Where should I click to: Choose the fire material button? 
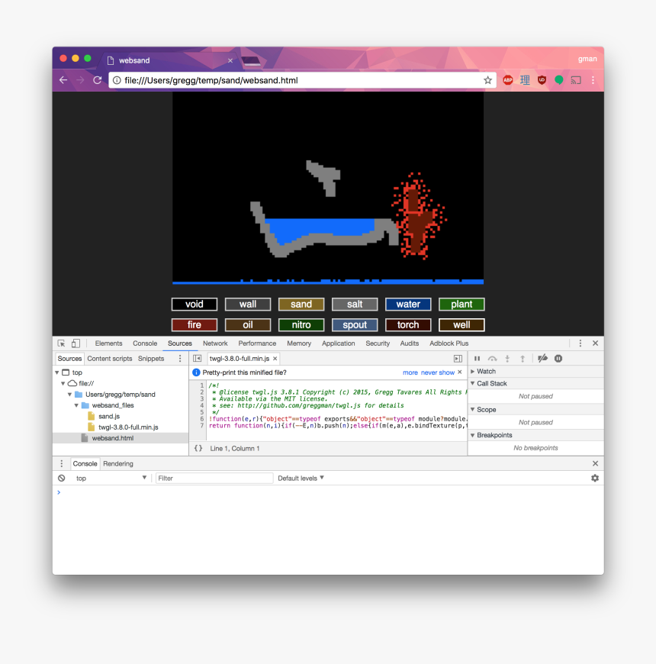coord(195,325)
